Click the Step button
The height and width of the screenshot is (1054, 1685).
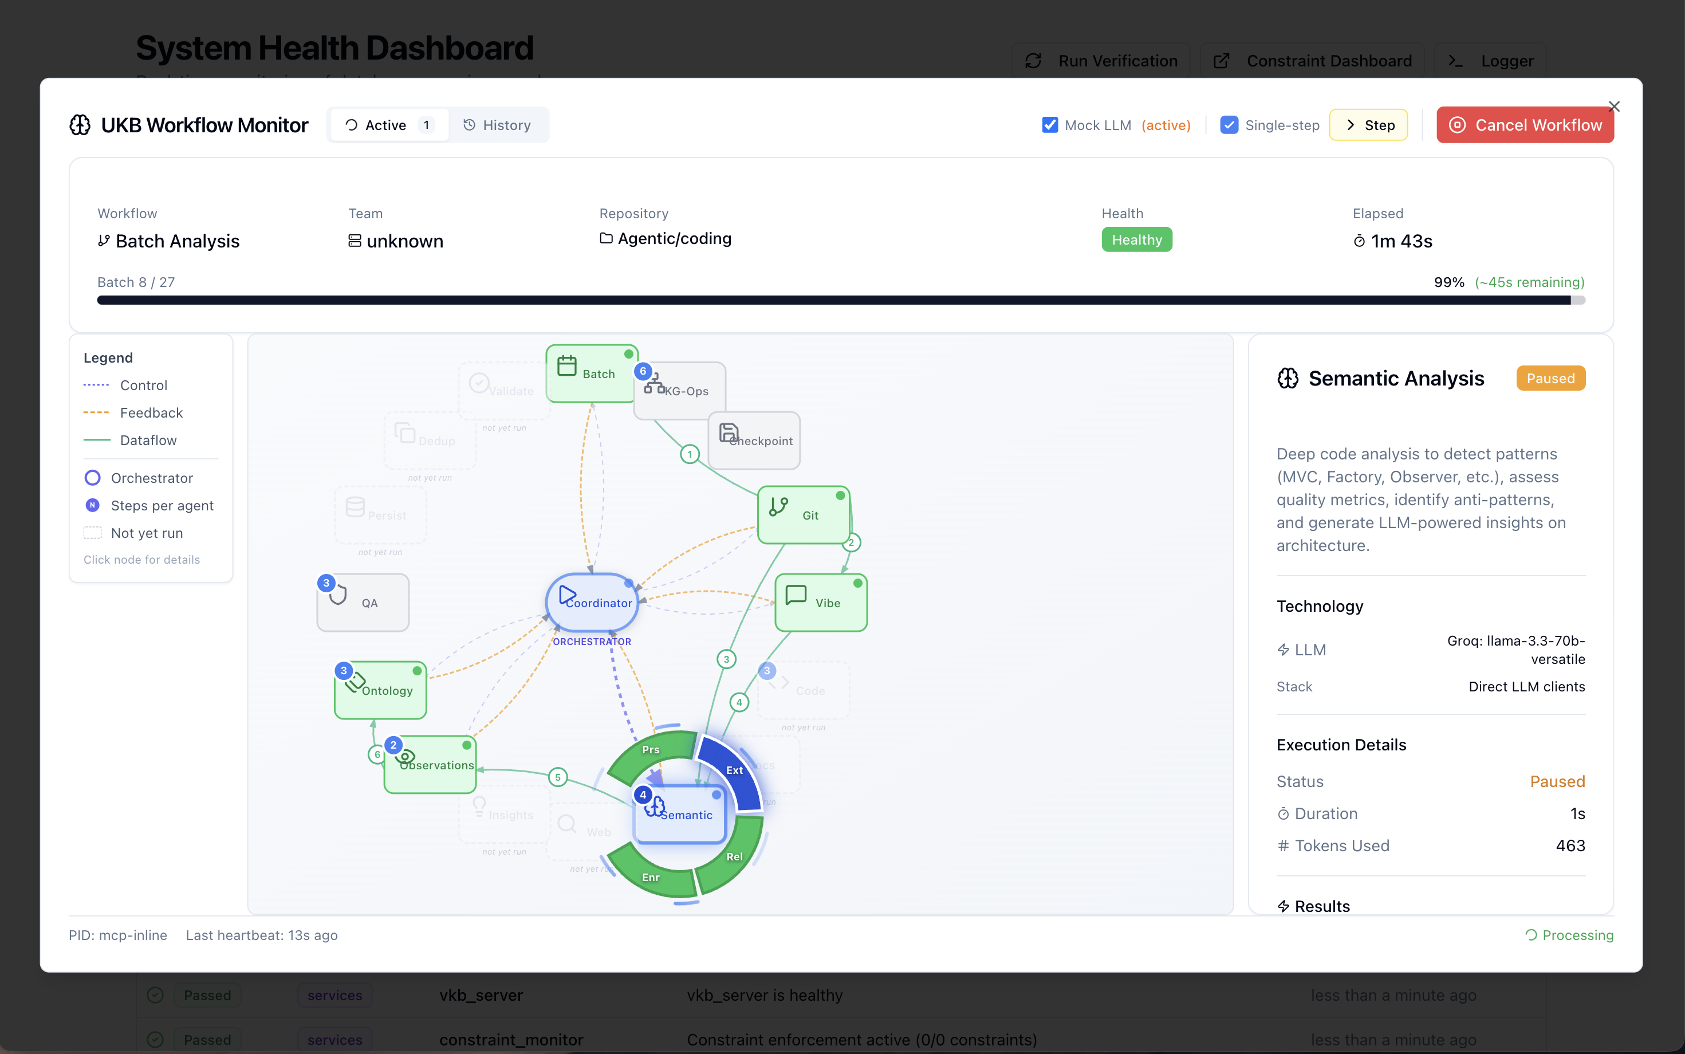[x=1369, y=125]
